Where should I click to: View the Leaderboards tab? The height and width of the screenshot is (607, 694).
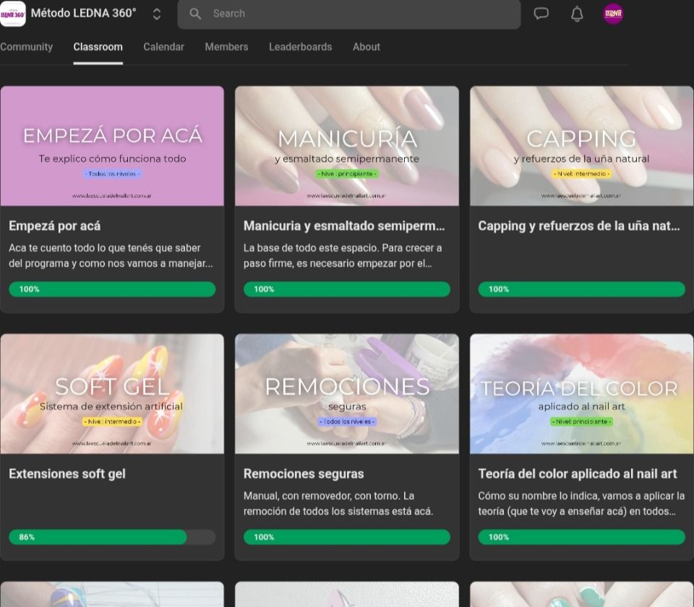tap(300, 47)
